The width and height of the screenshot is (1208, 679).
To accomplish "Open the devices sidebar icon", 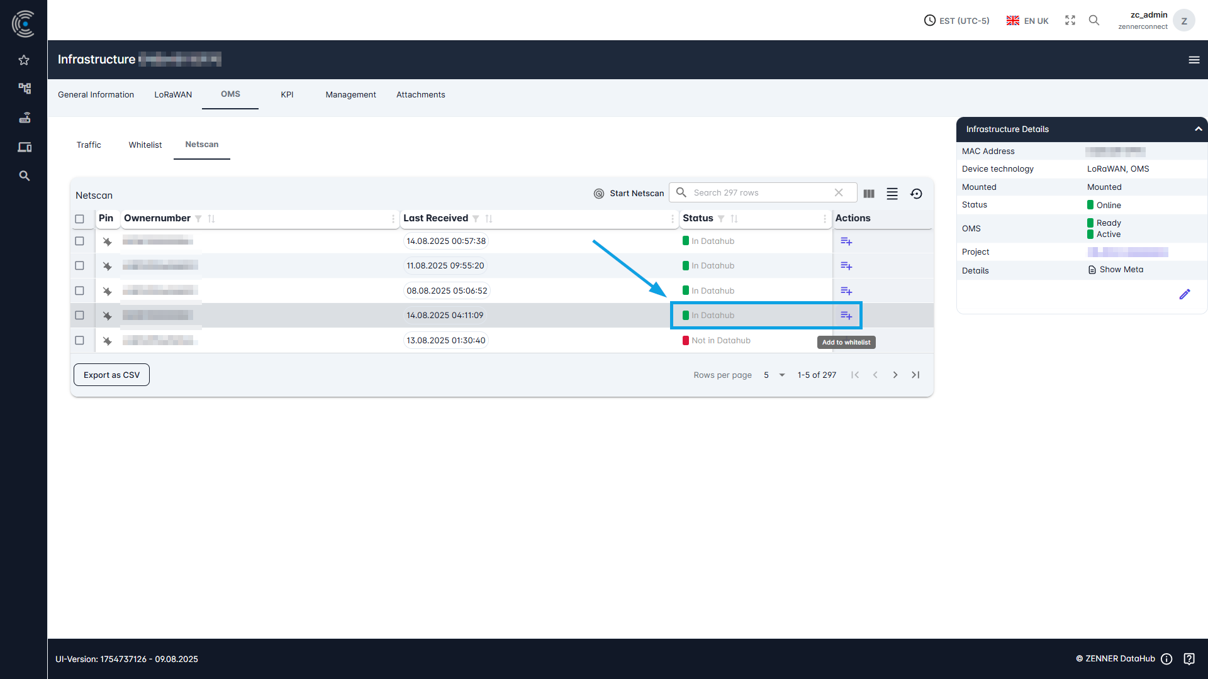I will (x=23, y=146).
